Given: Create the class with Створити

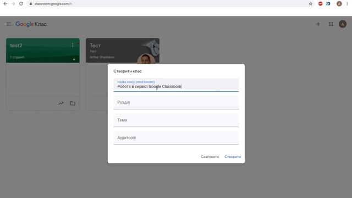Looking at the screenshot, I should click(233, 157).
